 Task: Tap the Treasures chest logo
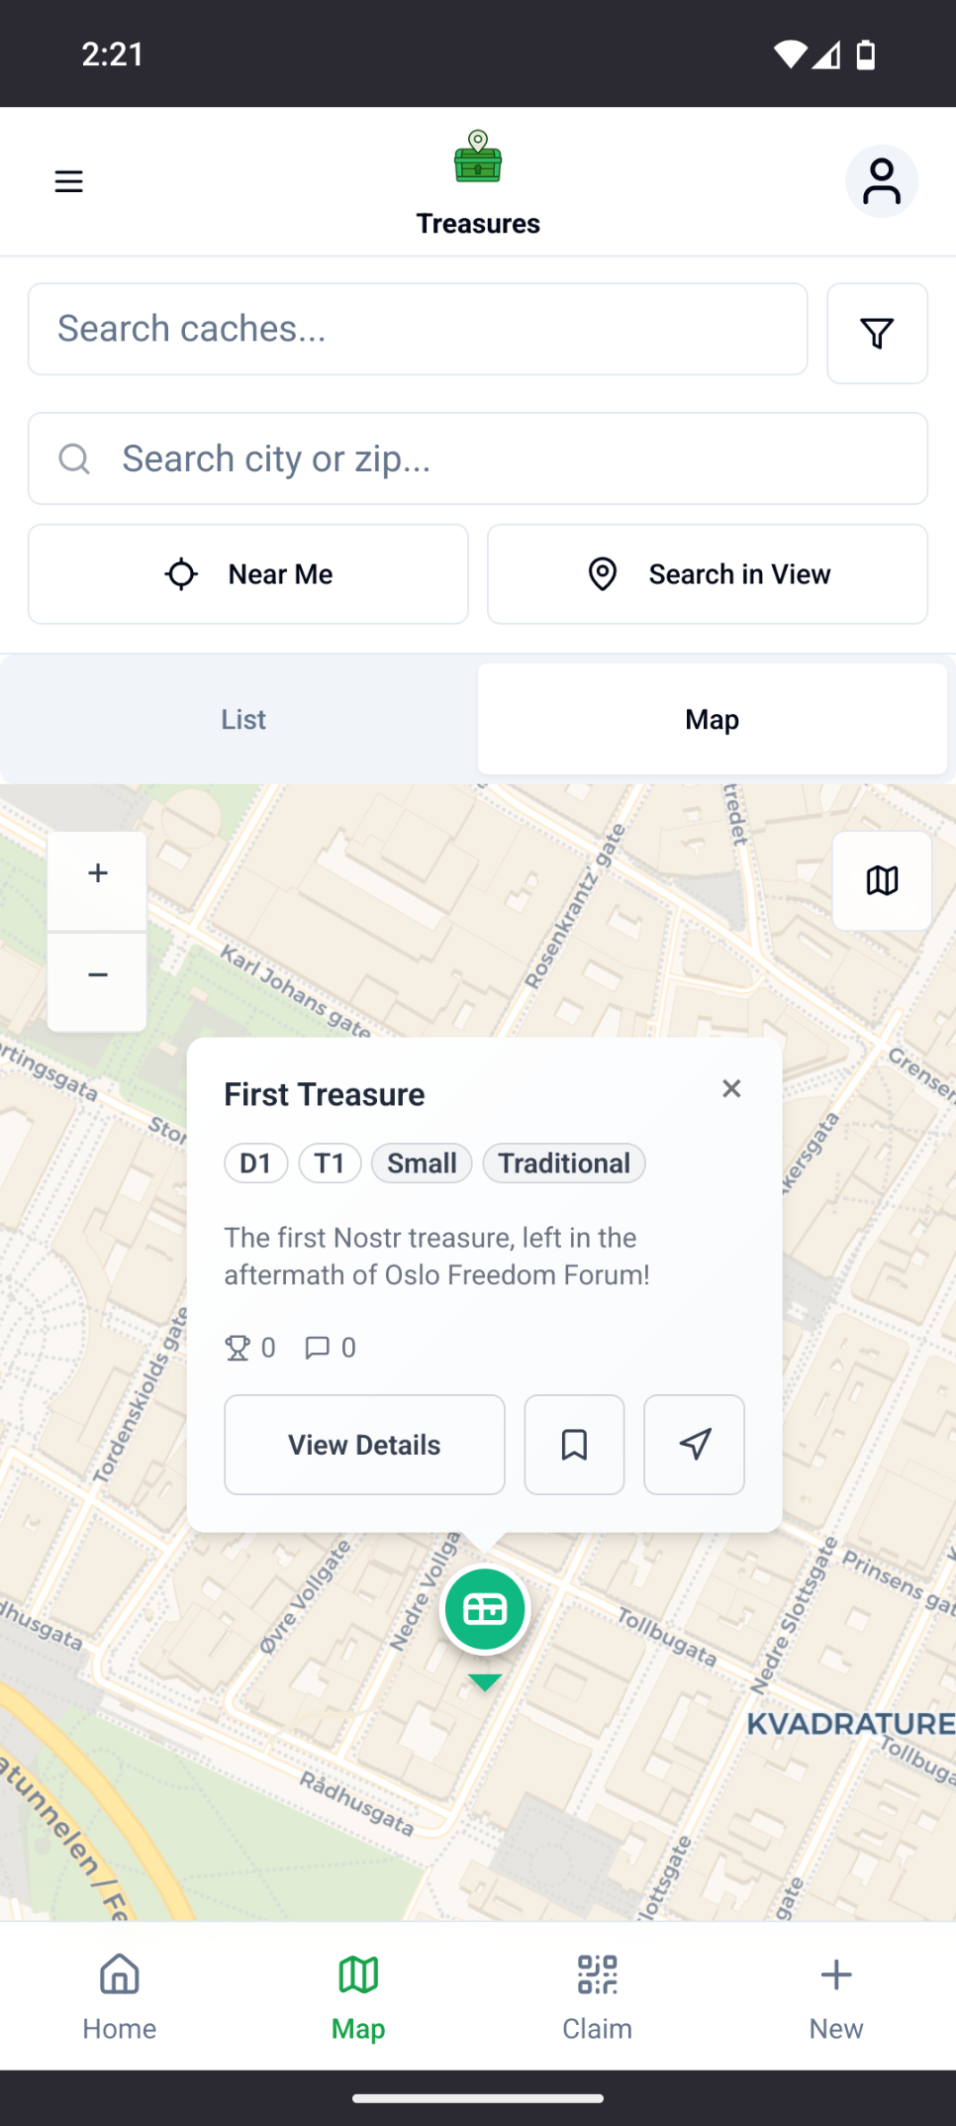(478, 158)
